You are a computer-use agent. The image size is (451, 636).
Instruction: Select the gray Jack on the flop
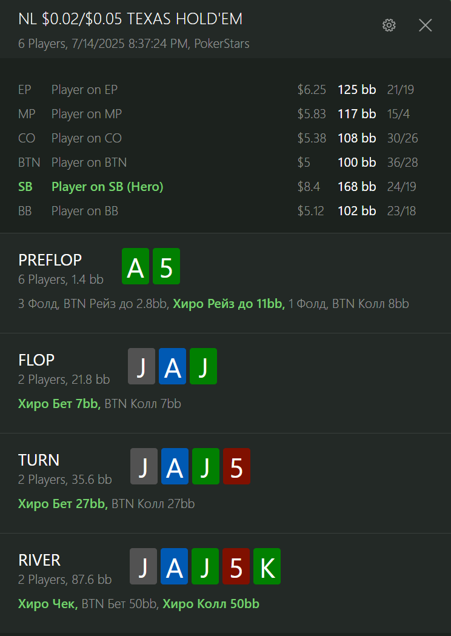pos(142,366)
